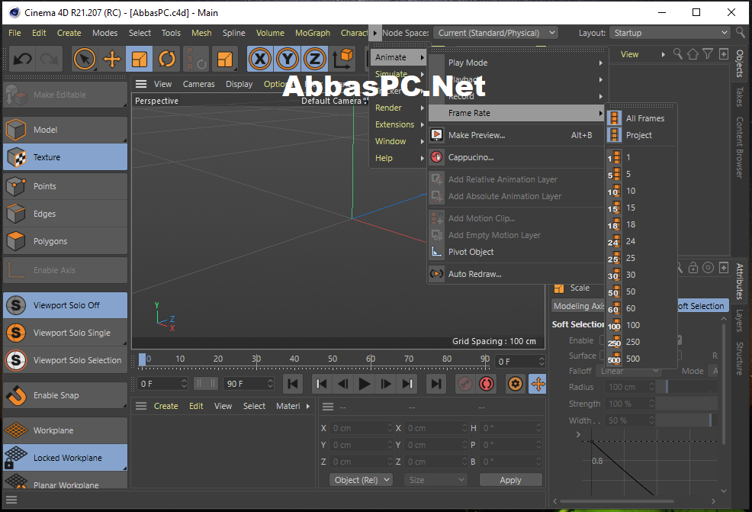The height and width of the screenshot is (512, 752).
Task: Toggle the Autokeying button
Action: tap(487, 384)
